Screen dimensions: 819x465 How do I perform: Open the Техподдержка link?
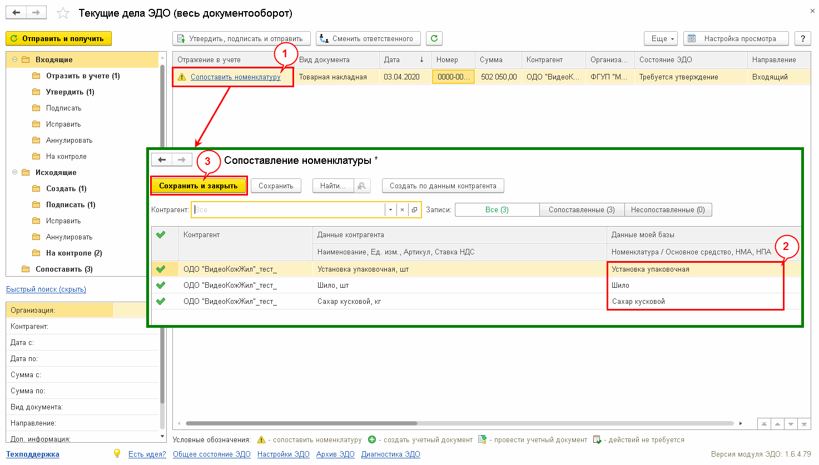click(33, 454)
